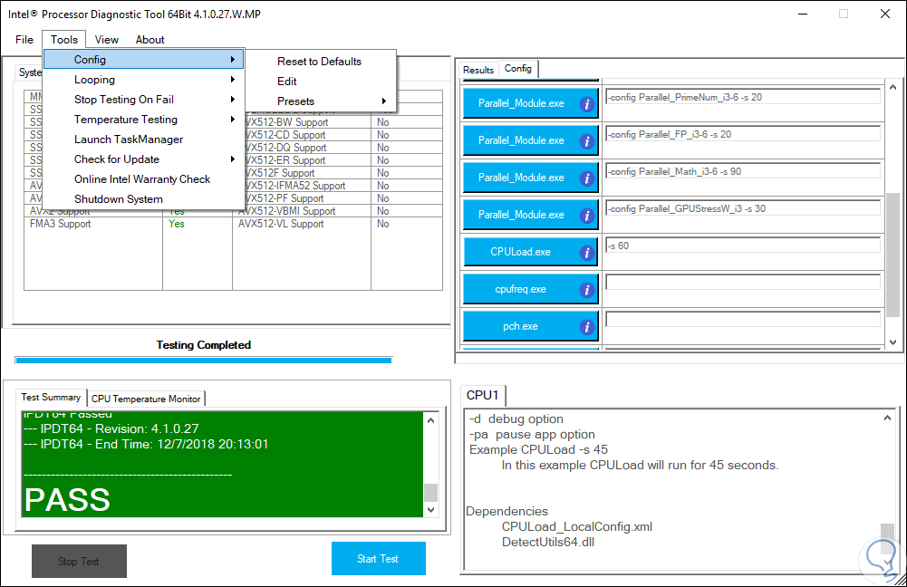The height and width of the screenshot is (587, 907).
Task: Click Parallel_Module.exe button for Parallel_Math
Action: [530, 178]
